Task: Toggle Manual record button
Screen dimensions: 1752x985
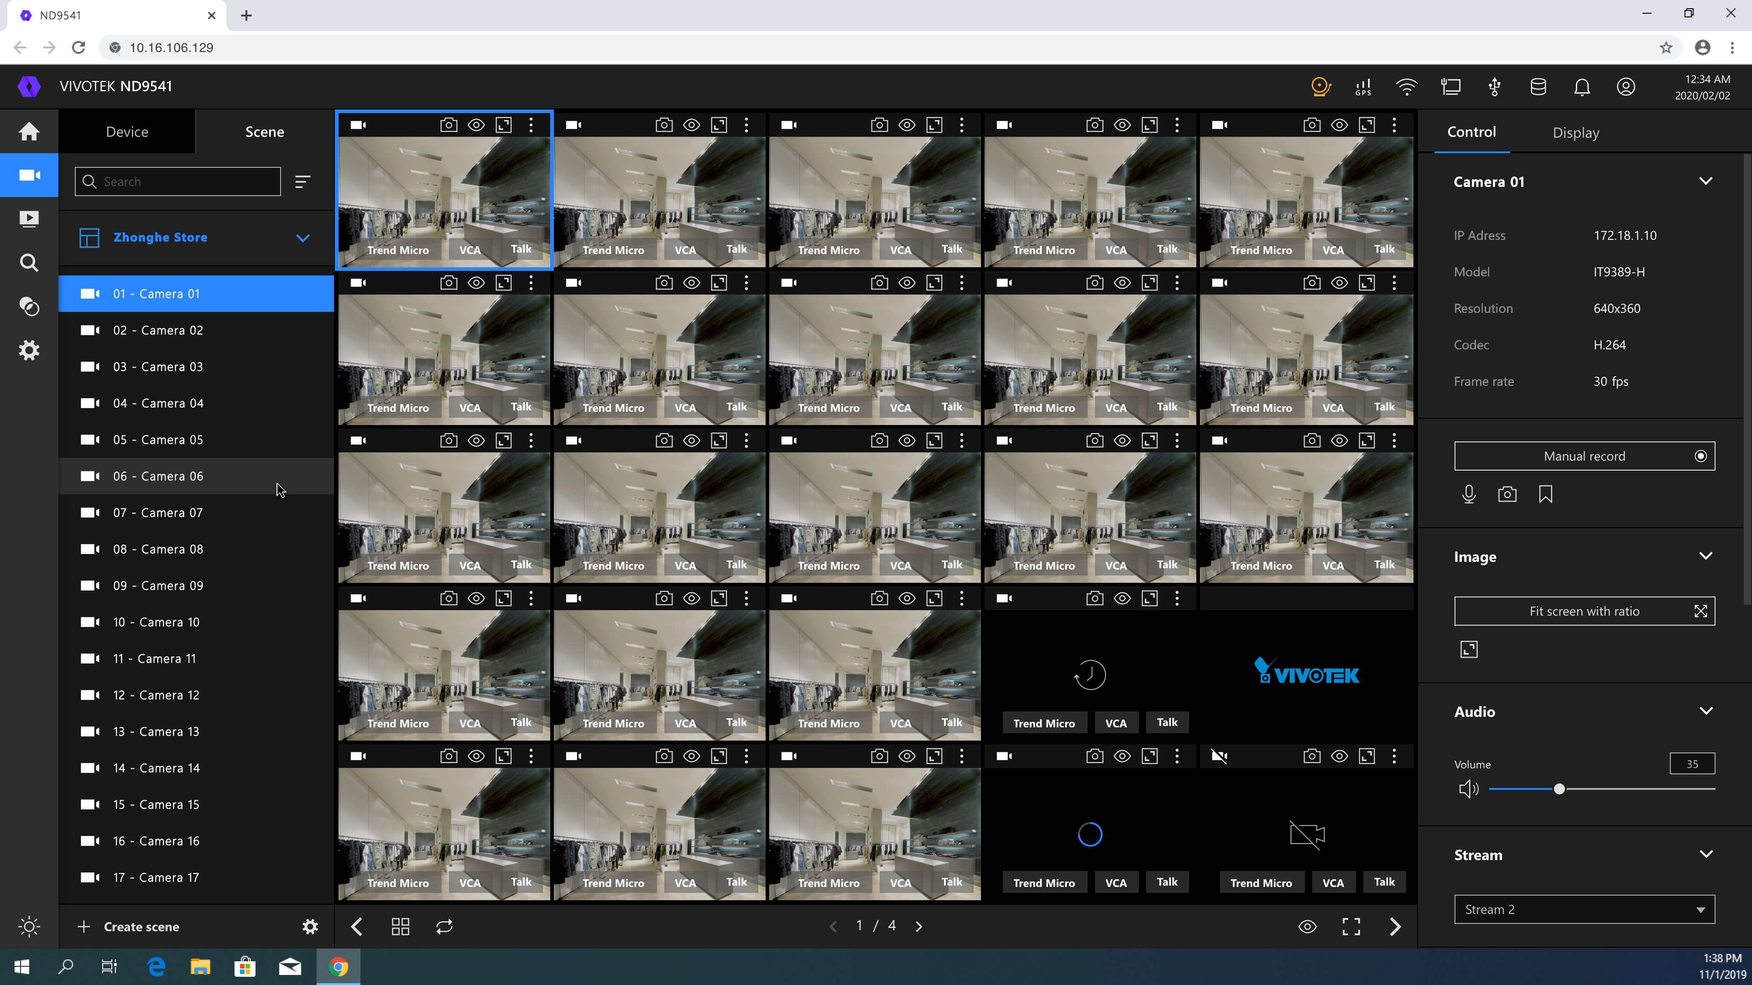Action: 1584,456
